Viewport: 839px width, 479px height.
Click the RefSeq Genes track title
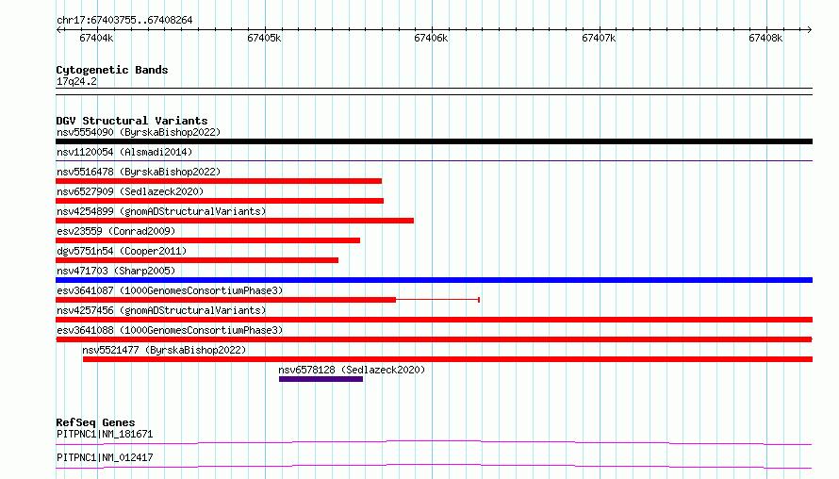tap(95, 422)
